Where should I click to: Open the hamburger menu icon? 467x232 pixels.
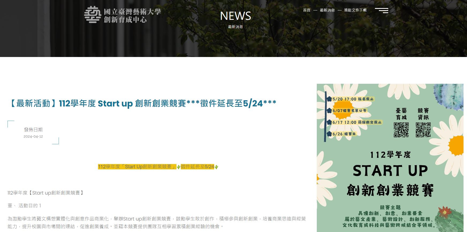(x=382, y=10)
